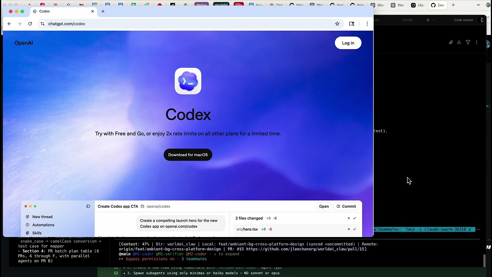Image resolution: width=492 pixels, height=277 pixels.
Task: Click the search-tabs icon next to the star
Action: coord(352,24)
